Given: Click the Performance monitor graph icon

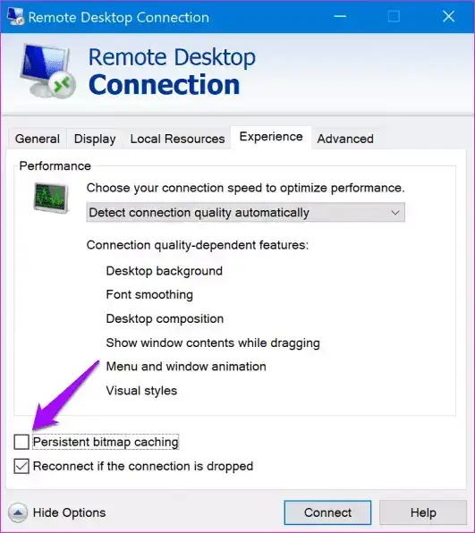Looking at the screenshot, I should click(51, 198).
